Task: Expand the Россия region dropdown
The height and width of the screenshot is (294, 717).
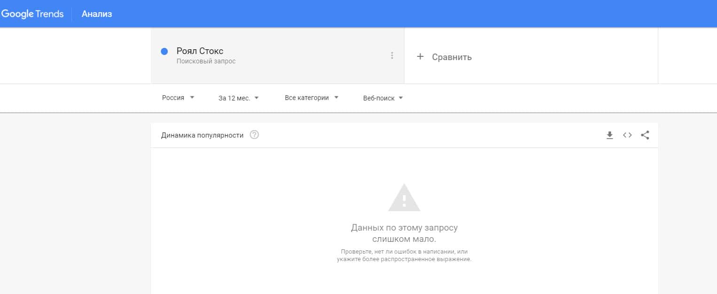Action: 178,98
